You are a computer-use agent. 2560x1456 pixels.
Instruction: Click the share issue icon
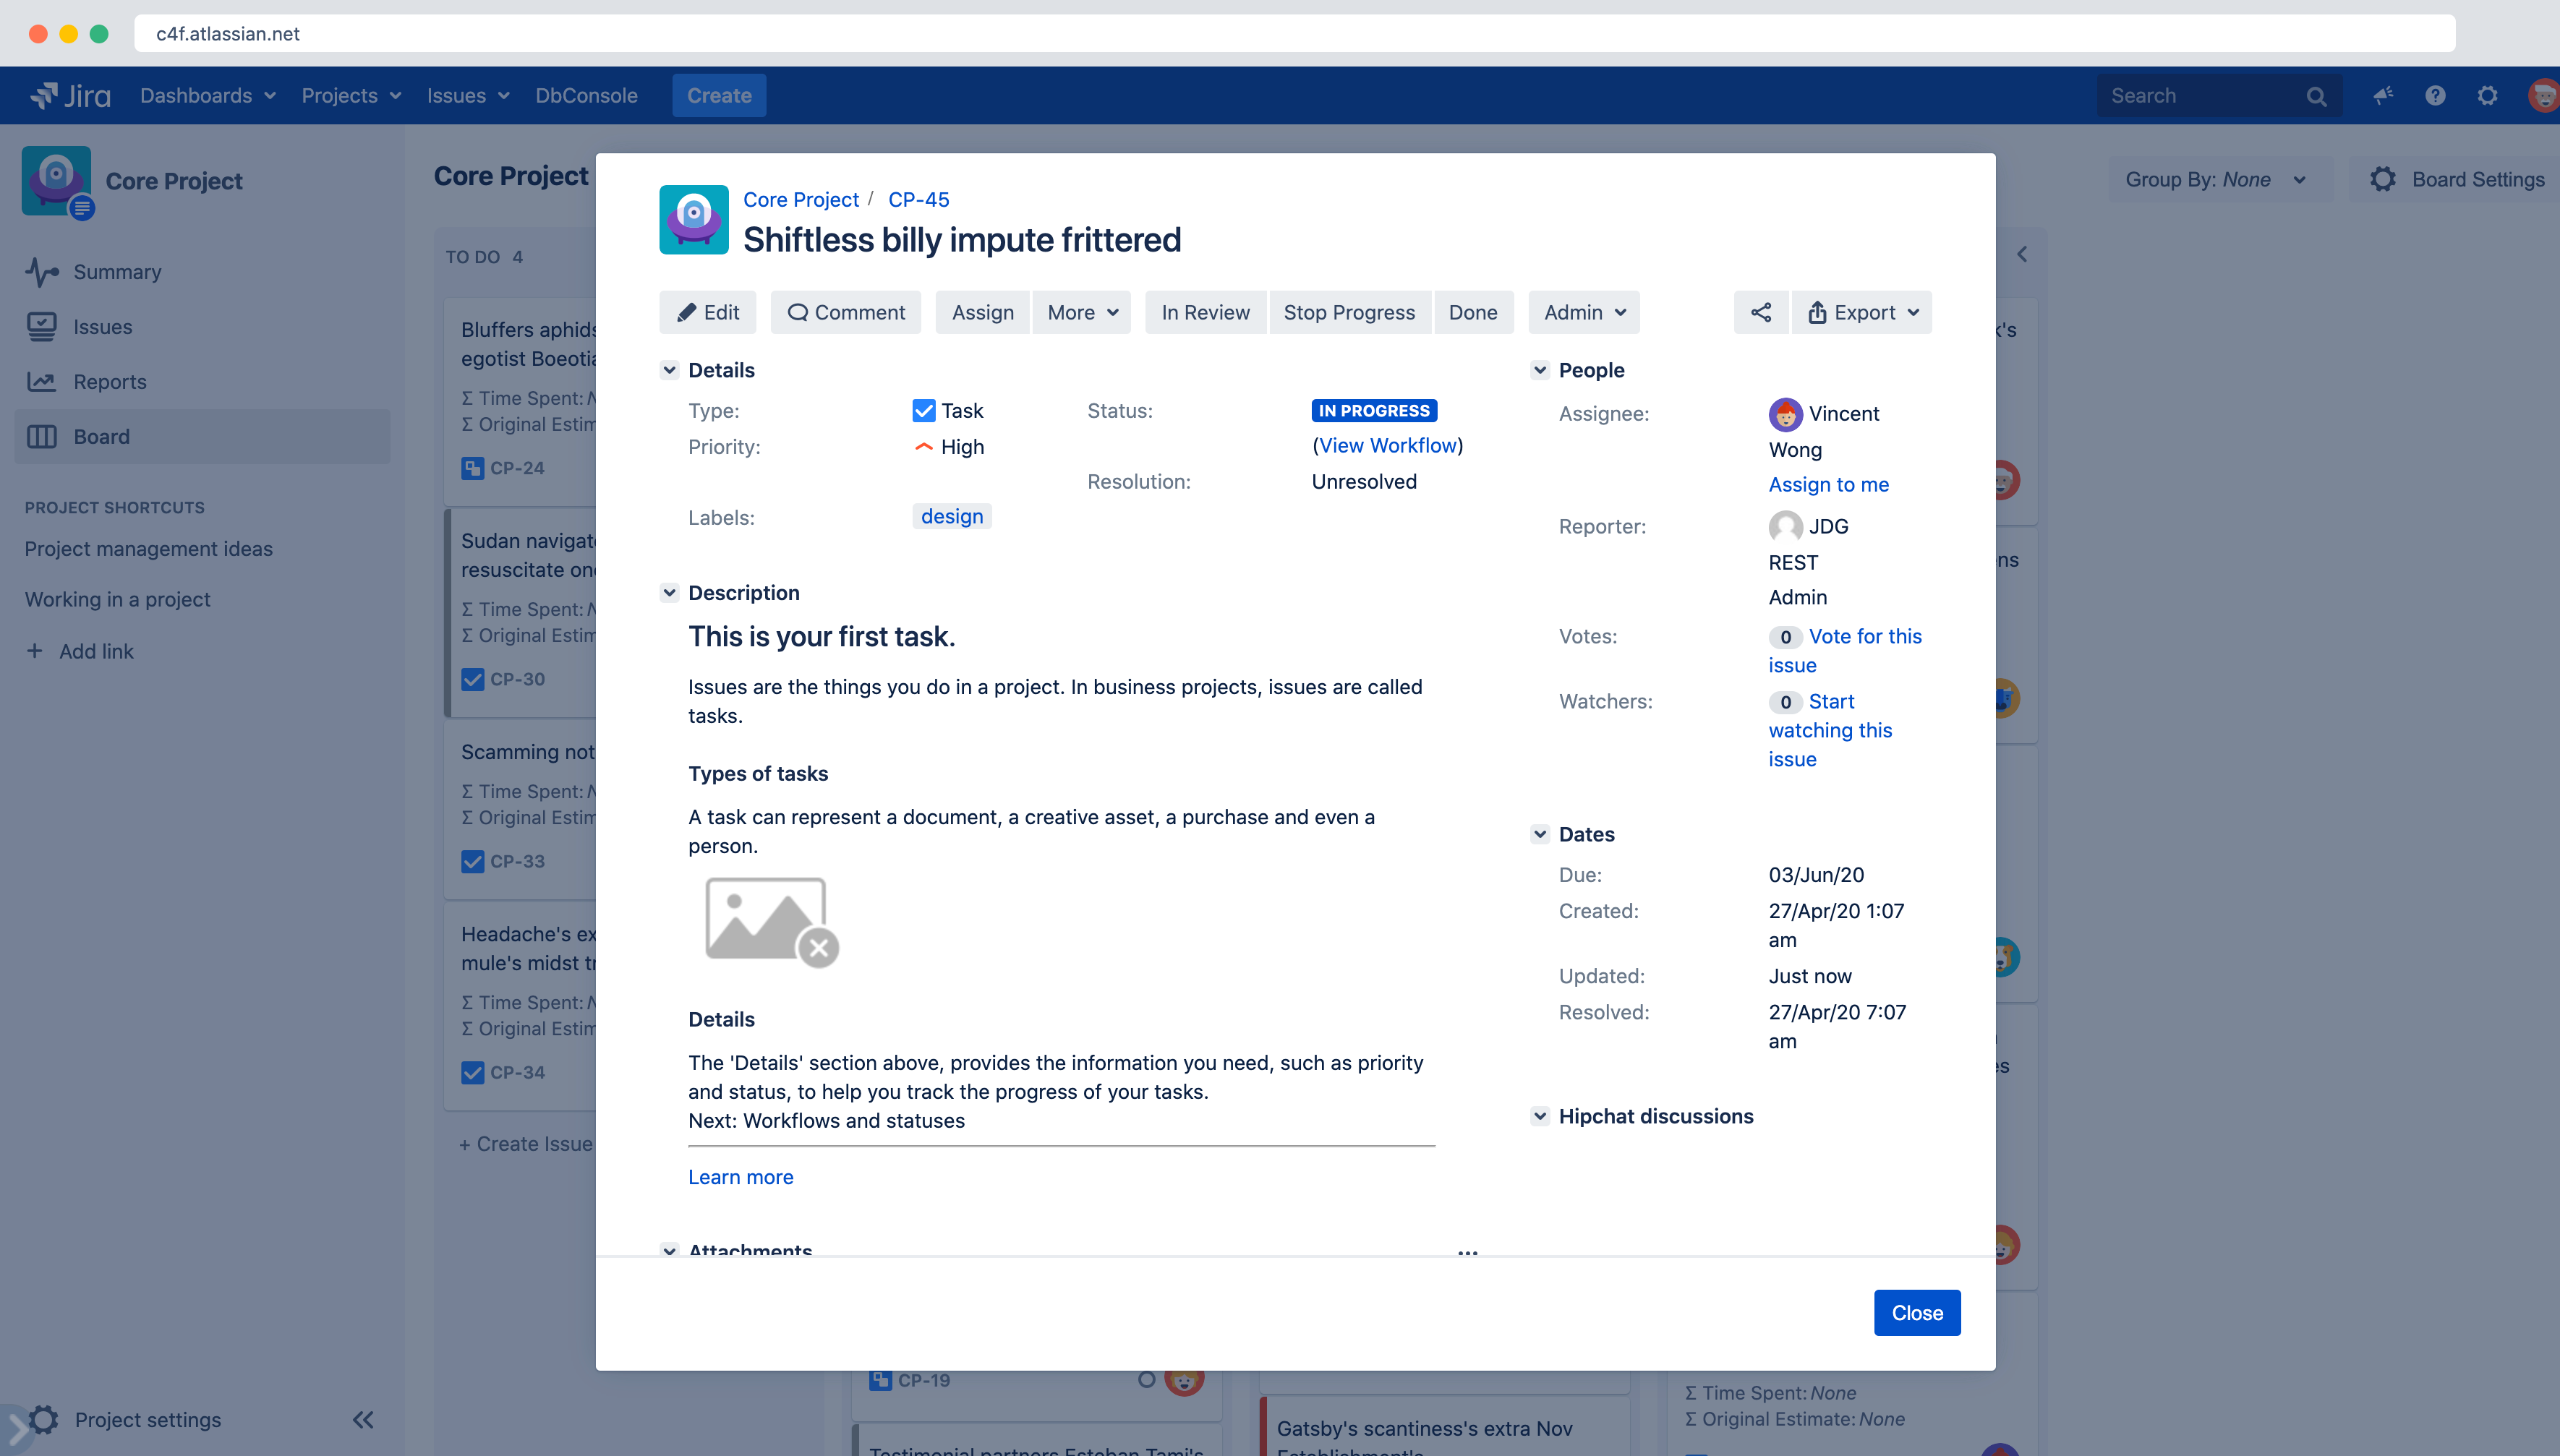1760,312
